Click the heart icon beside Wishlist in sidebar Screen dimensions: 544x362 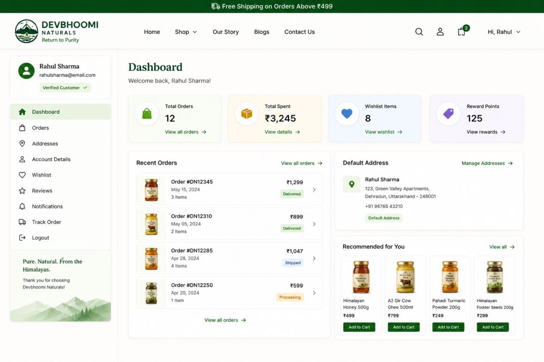[x=22, y=175]
